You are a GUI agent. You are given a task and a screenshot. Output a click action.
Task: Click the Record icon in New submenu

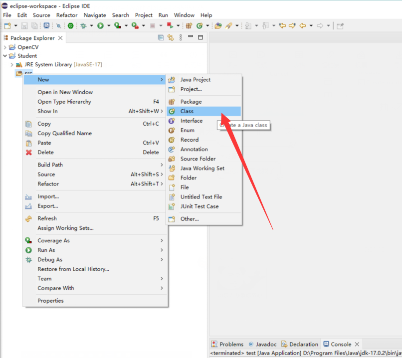coord(172,140)
